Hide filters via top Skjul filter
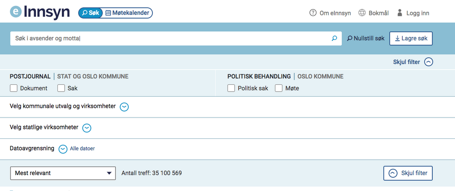Viewport: 455px width, 191px height. (413, 62)
